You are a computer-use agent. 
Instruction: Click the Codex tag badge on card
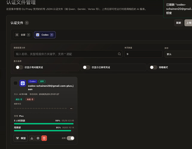click(33, 81)
